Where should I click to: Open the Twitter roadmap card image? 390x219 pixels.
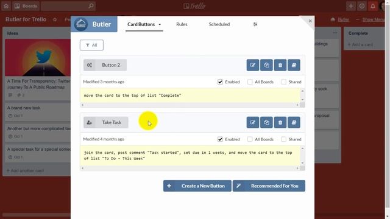point(38,57)
